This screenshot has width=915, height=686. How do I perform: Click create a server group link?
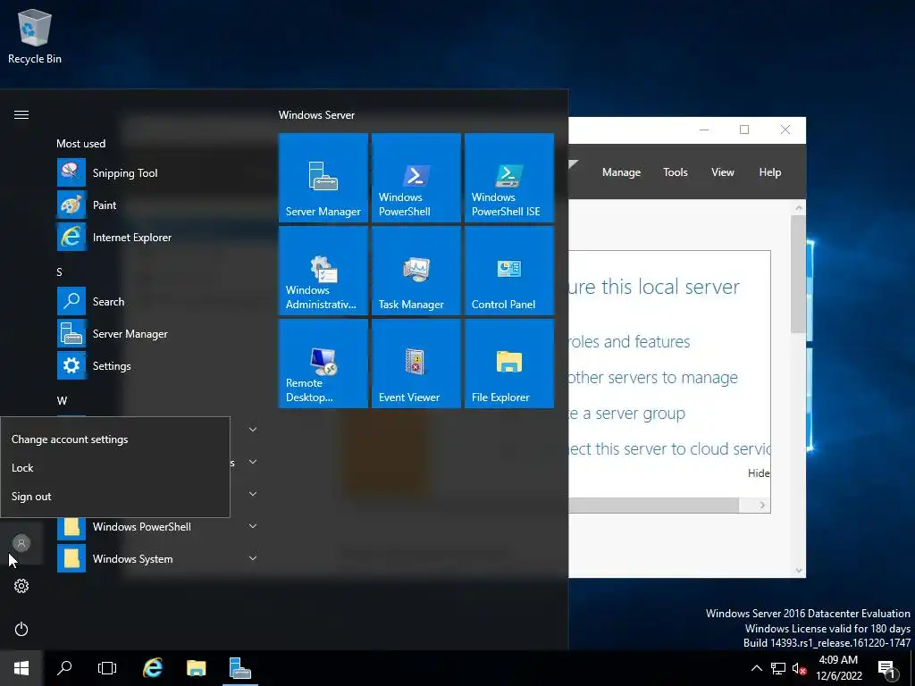[x=627, y=414]
